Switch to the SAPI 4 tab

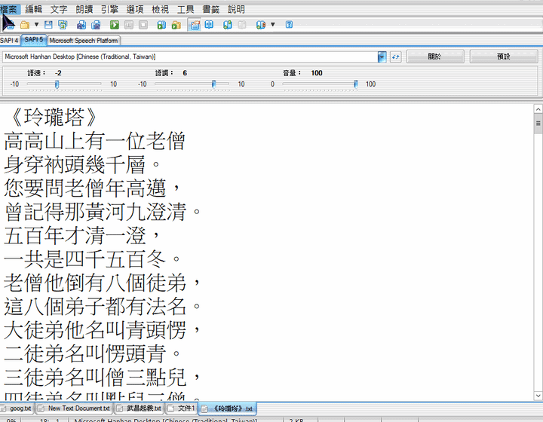[x=9, y=41]
